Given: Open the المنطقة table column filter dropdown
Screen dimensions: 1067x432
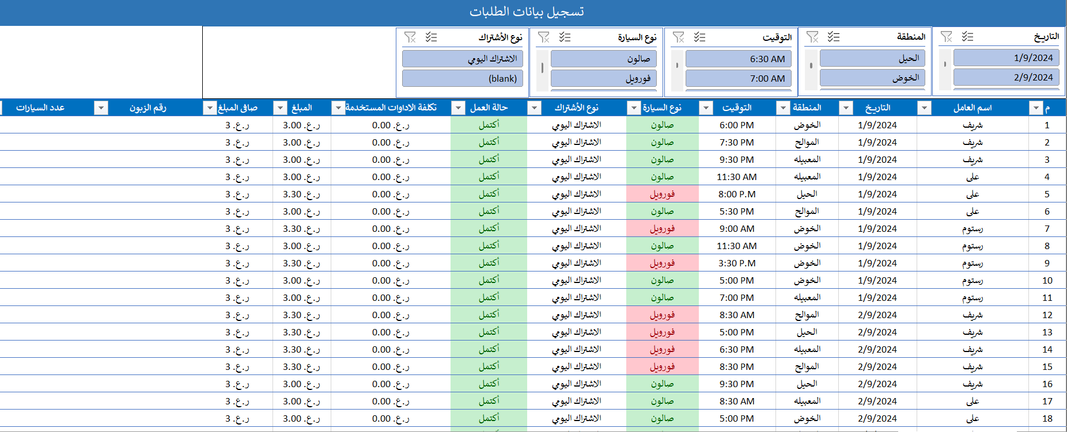Looking at the screenshot, I should click(x=783, y=108).
